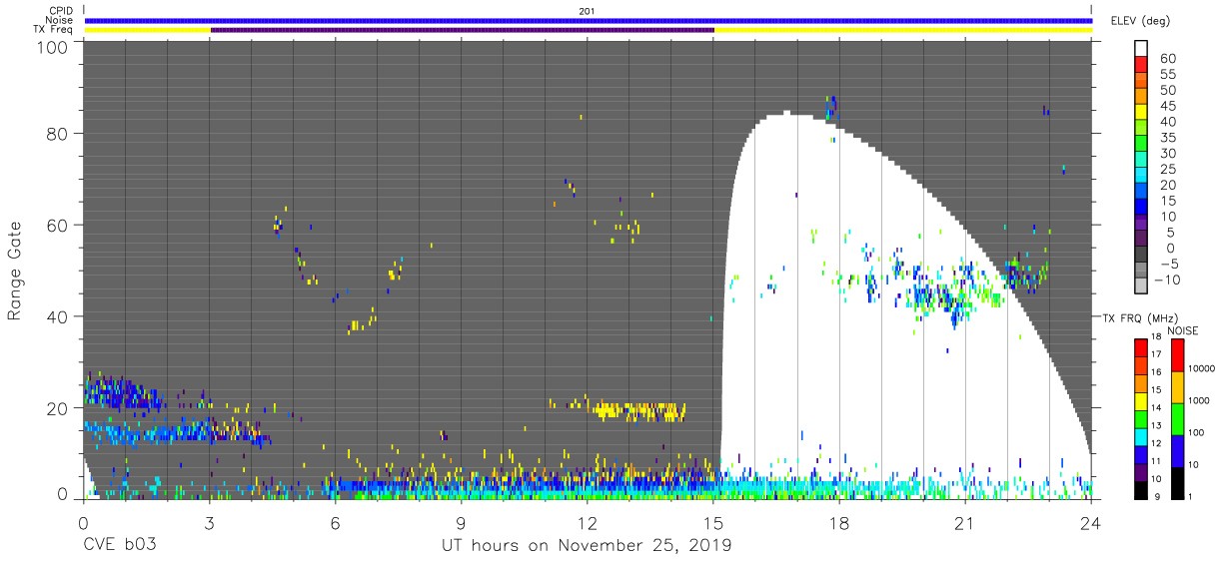Screen dimensions: 1227x566
Task: Click the green 100–1000 NOISE legend block
Action: point(1177,419)
